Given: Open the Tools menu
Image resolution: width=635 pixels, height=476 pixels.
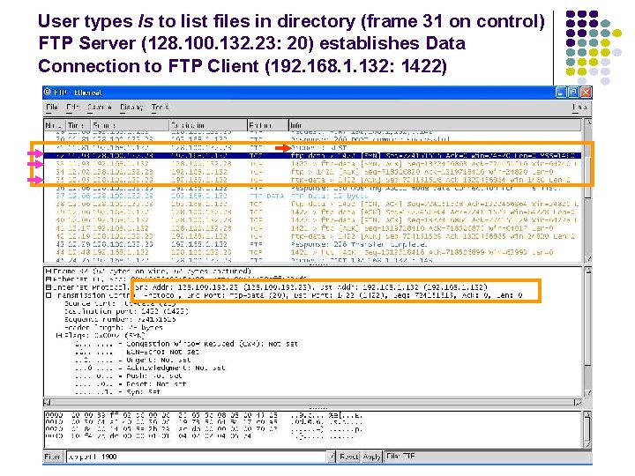Looking at the screenshot, I should (160, 108).
